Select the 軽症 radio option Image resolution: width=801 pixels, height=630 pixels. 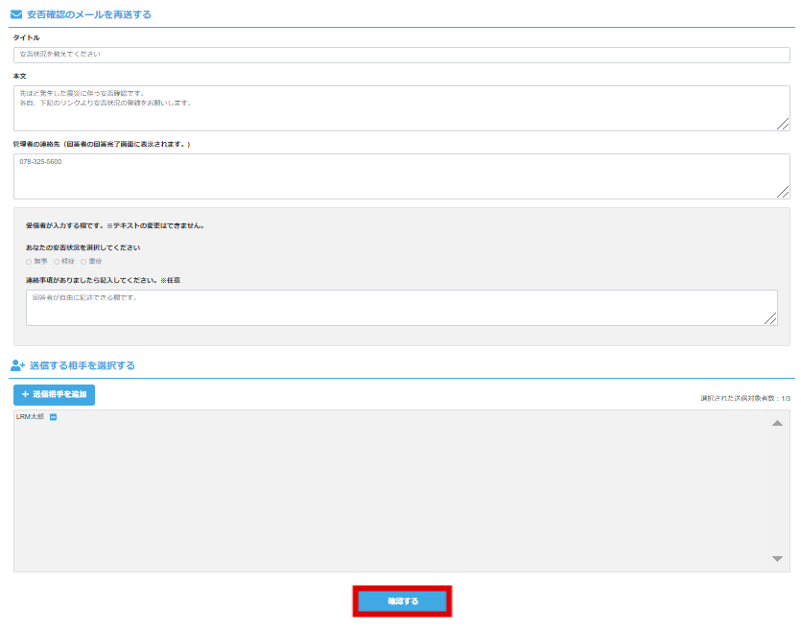pos(57,262)
